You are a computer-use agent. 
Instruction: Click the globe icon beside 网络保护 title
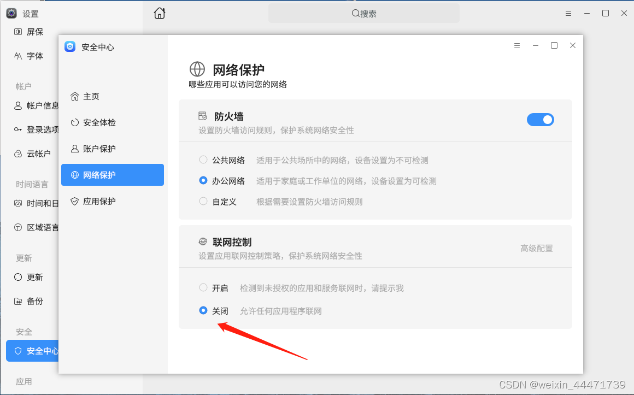(197, 69)
